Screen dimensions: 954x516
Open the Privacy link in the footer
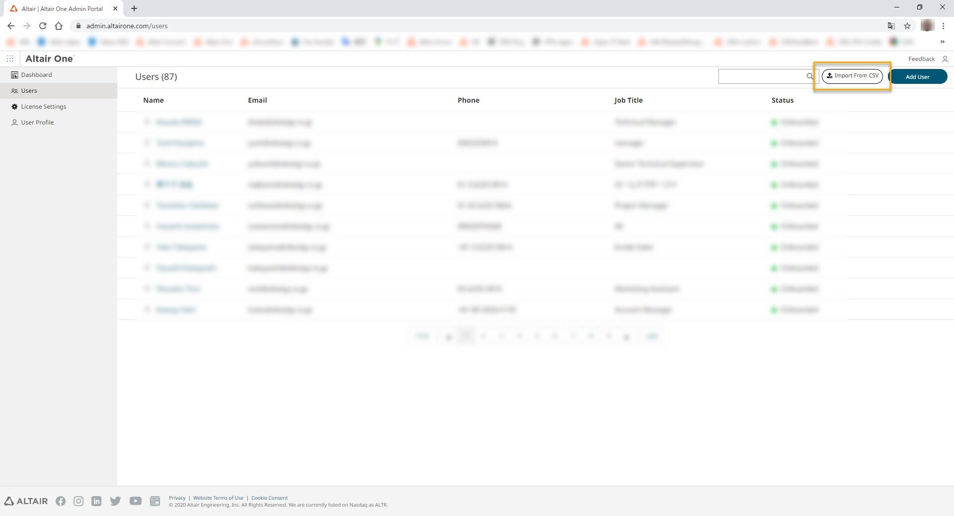[177, 498]
